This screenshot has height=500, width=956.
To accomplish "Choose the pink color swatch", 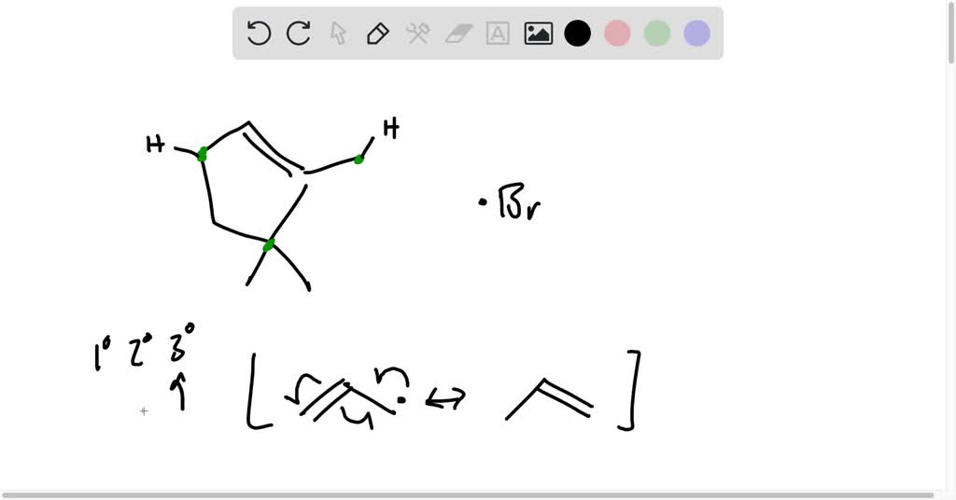I will click(x=617, y=33).
